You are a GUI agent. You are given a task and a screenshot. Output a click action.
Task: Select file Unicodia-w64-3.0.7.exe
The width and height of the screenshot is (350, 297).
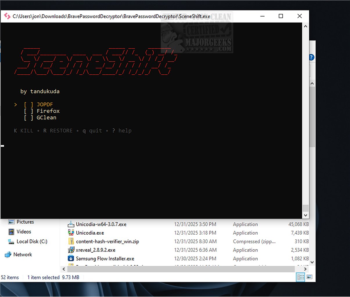(x=101, y=224)
